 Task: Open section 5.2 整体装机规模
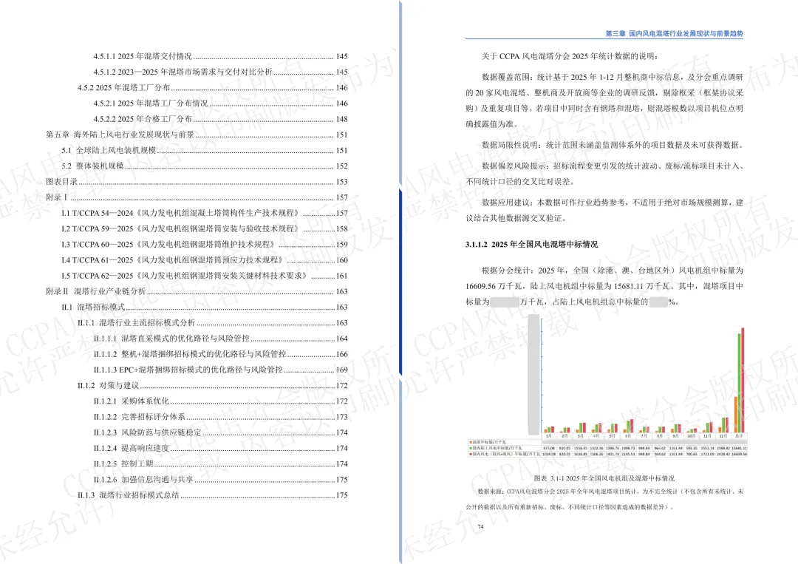[x=205, y=166]
